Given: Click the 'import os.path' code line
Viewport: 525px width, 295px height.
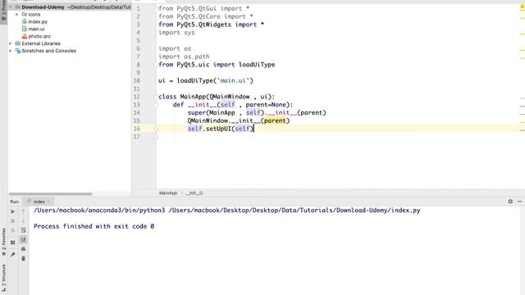Looking at the screenshot, I should (184, 57).
